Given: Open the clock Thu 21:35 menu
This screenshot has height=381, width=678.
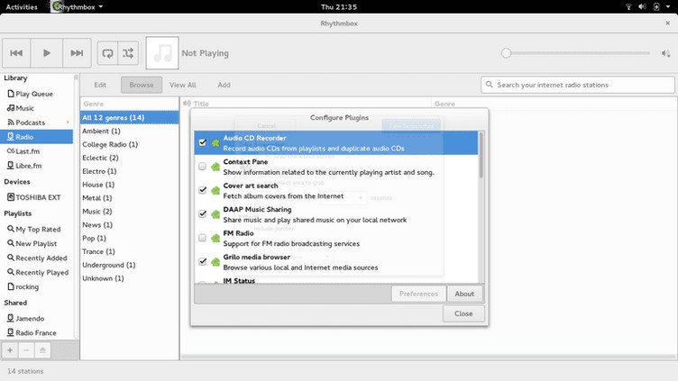Looking at the screenshot, I should tap(339, 7).
